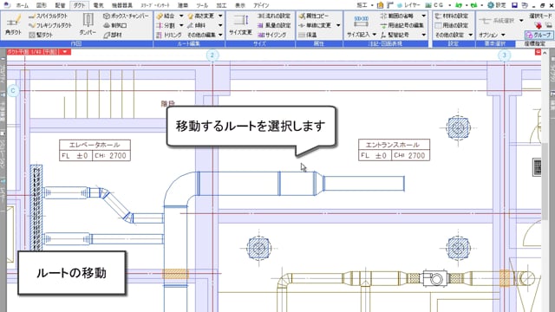The image size is (555, 312).
Task: Click the 分割 split route command
Action: 166,25
